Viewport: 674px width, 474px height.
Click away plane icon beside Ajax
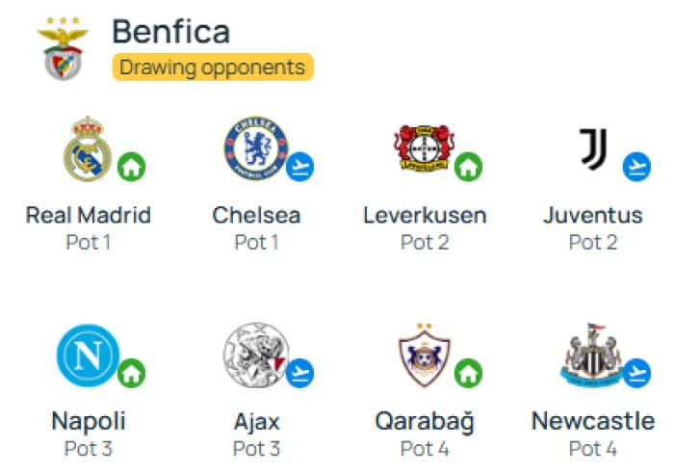click(300, 373)
